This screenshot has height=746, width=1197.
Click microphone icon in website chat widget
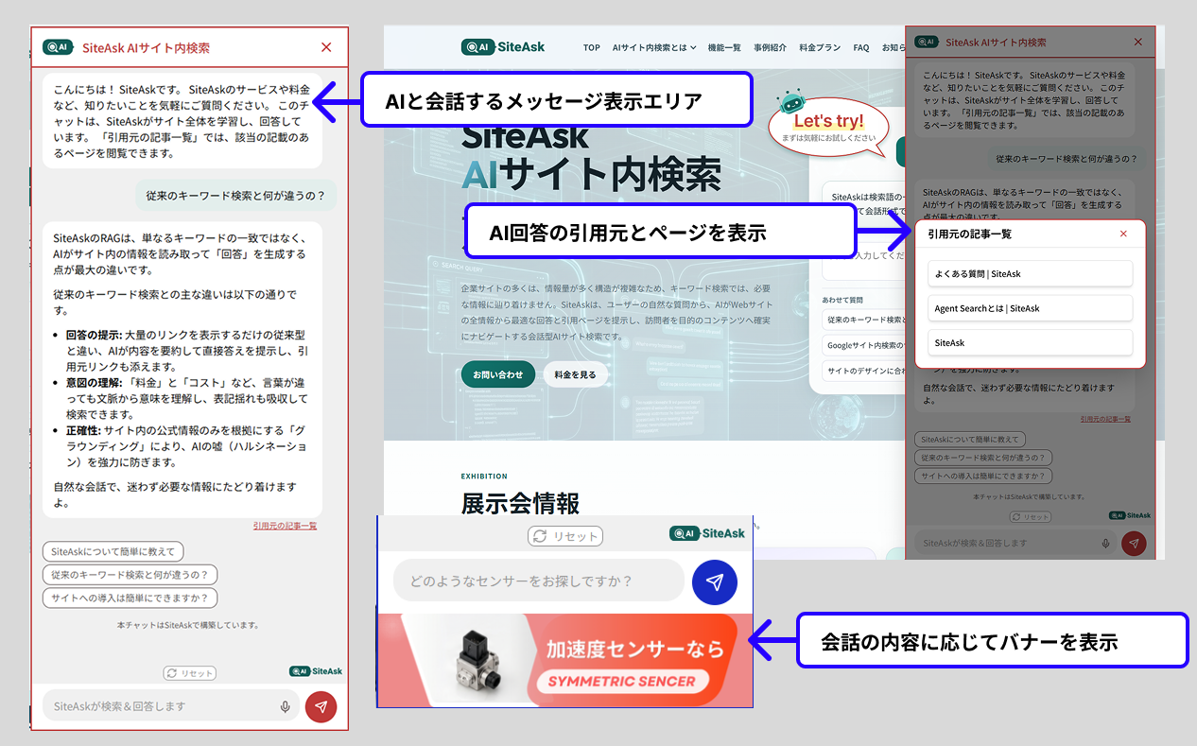pos(1105,544)
